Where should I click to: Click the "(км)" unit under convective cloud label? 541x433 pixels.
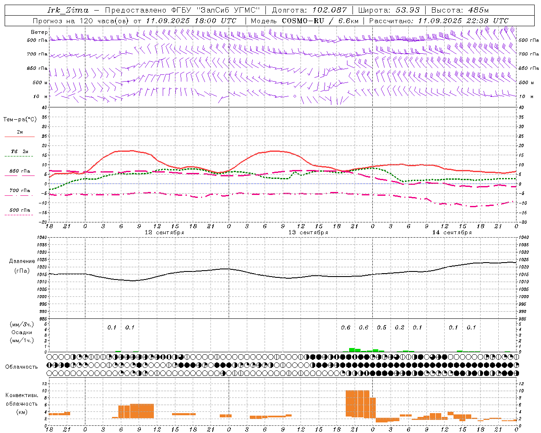22,412
